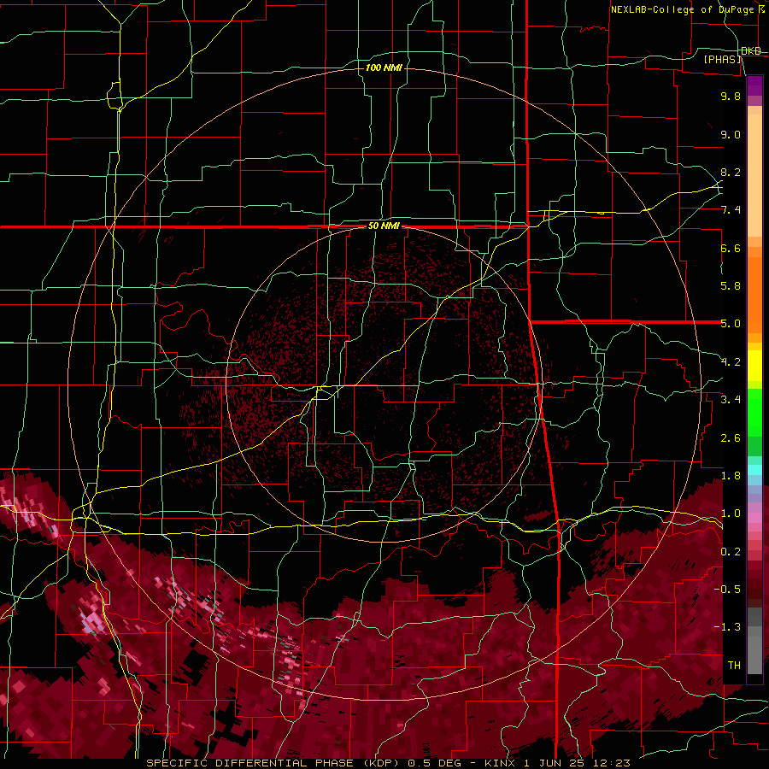Image resolution: width=769 pixels, height=769 pixels.
Task: Click the 5.8 scale value
Action: pos(731,286)
